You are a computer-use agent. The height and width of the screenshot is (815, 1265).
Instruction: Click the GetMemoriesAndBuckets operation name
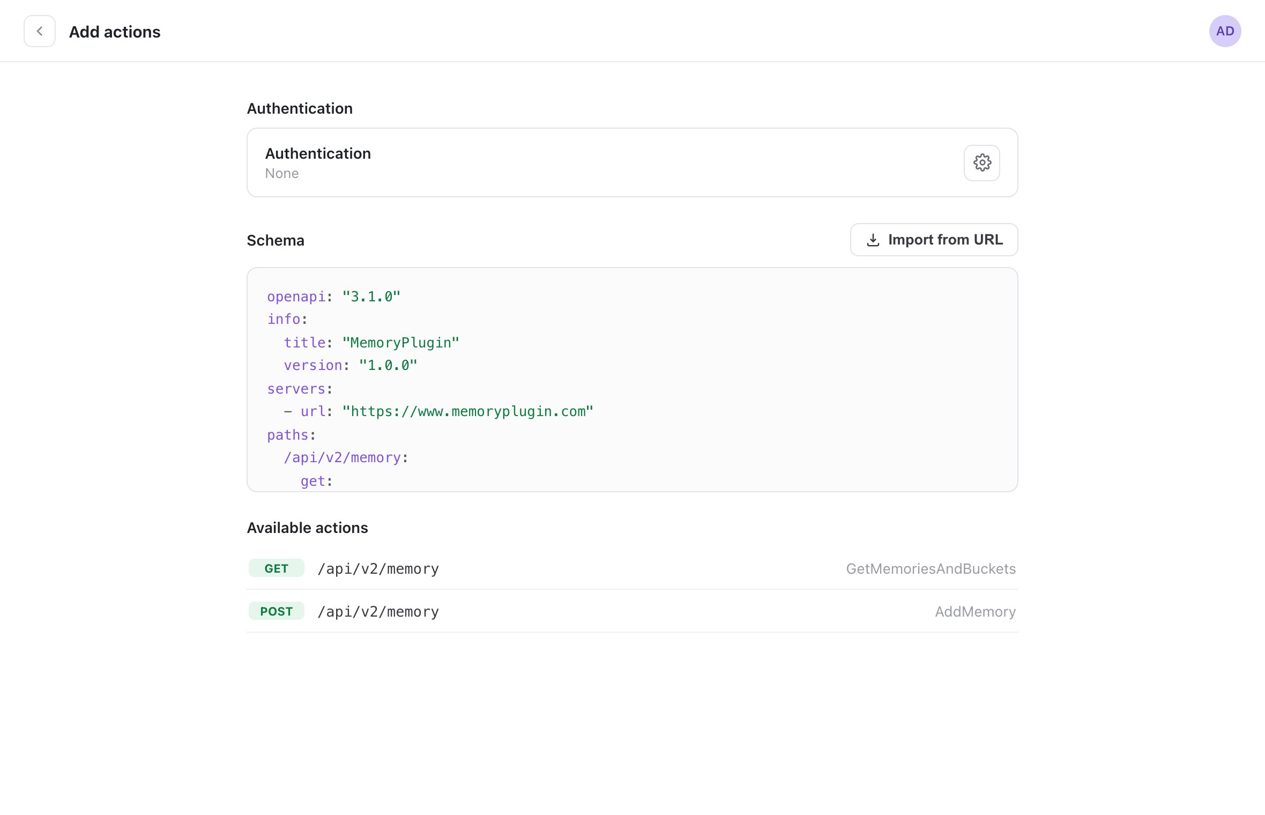tap(931, 568)
